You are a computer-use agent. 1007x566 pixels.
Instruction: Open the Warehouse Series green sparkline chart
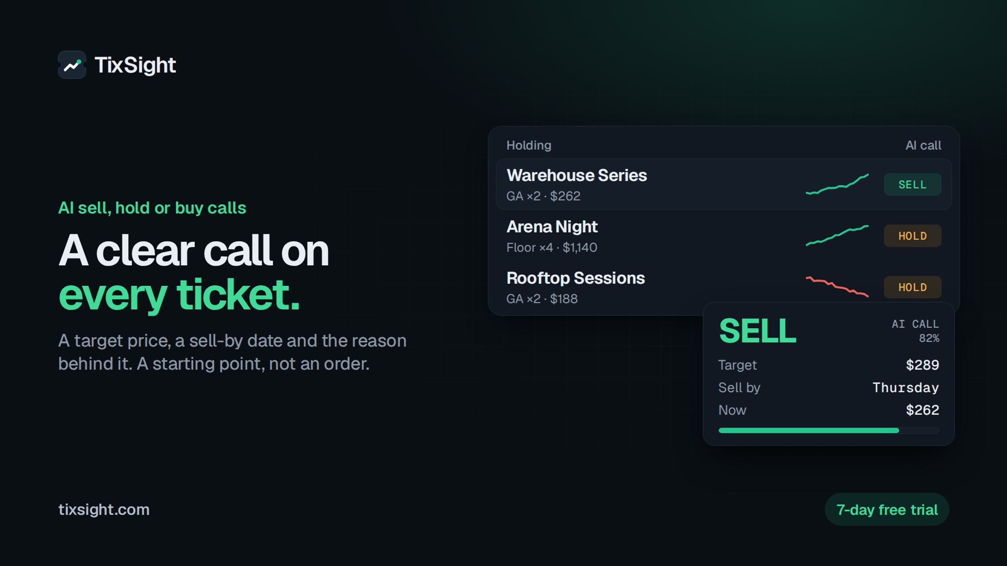(x=837, y=184)
